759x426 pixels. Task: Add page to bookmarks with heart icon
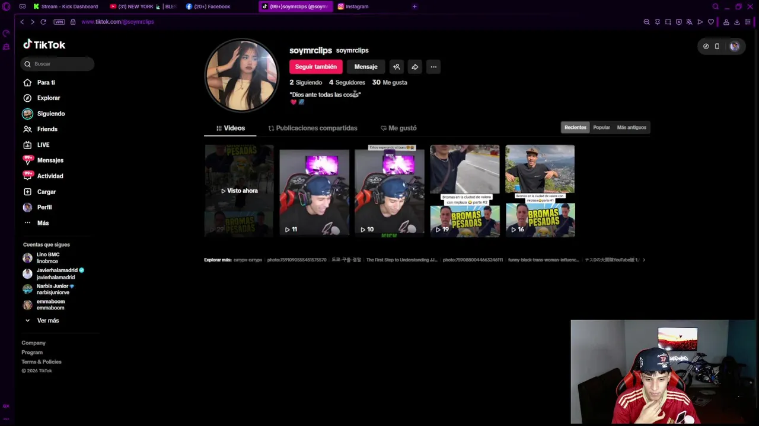click(x=711, y=22)
